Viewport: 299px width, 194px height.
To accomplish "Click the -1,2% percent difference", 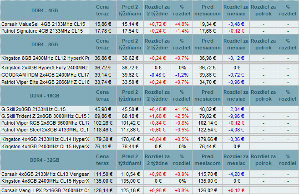I will pos(182,75).
